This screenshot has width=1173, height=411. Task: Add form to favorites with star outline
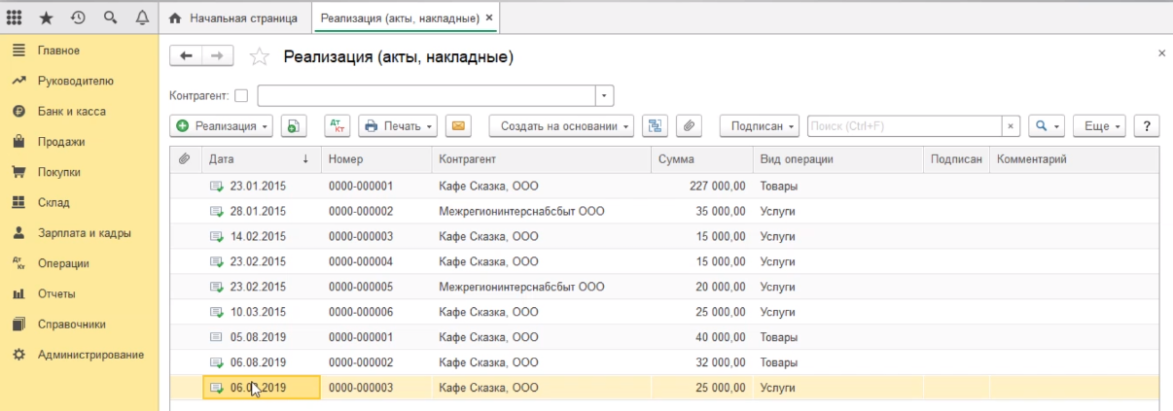point(259,57)
